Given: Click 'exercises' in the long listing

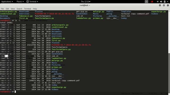Looking at the screenshot, I should pos(57,36).
